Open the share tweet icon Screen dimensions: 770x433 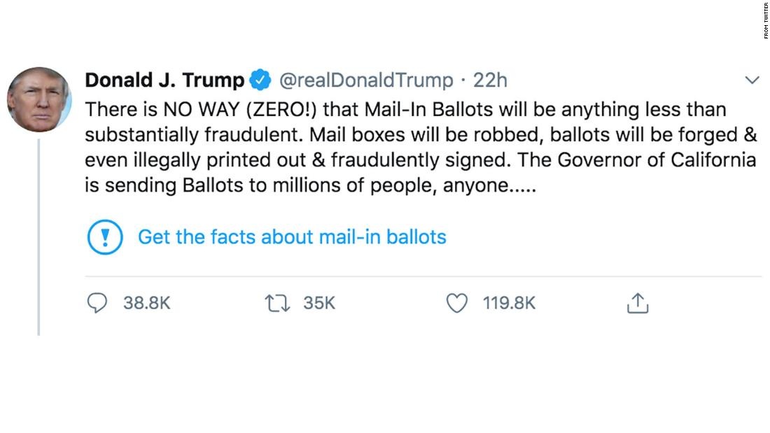click(638, 303)
